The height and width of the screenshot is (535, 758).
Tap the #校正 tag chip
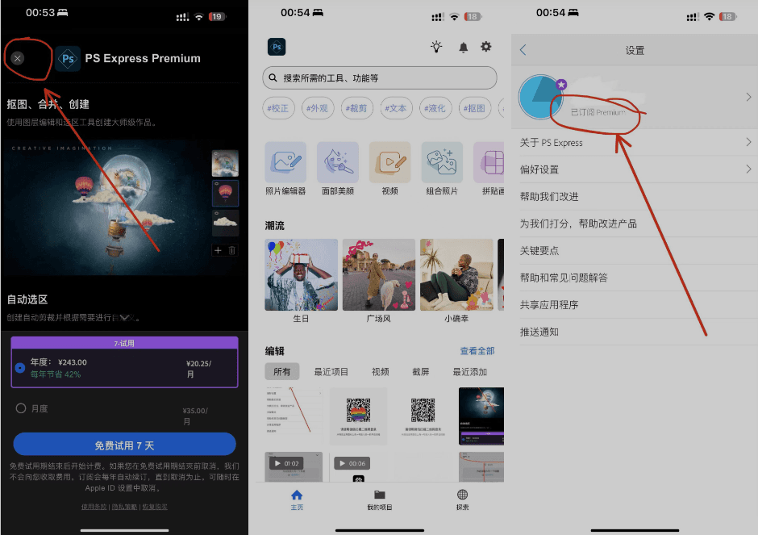pos(277,108)
